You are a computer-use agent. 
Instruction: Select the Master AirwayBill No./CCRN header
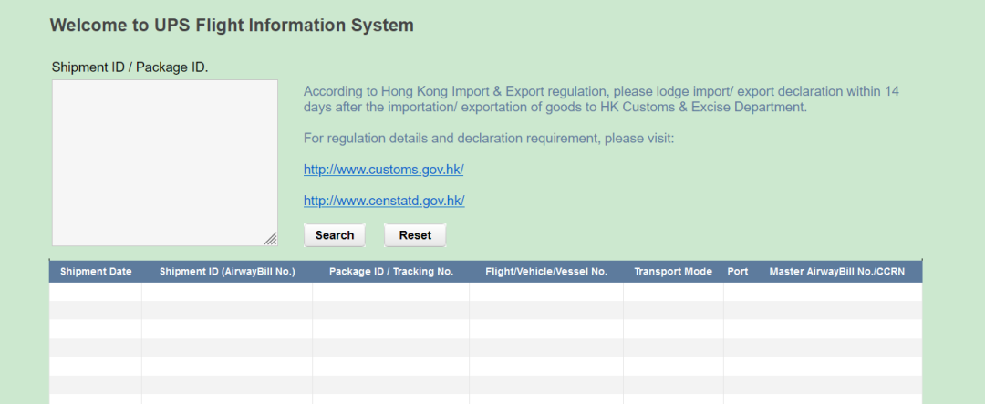tap(836, 272)
